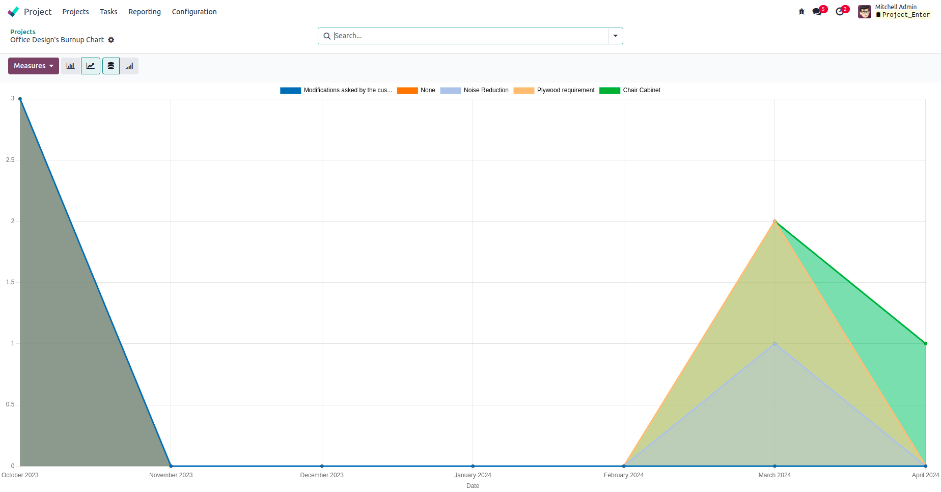Switch to bar chart view
The height and width of the screenshot is (492, 941).
[x=71, y=66]
